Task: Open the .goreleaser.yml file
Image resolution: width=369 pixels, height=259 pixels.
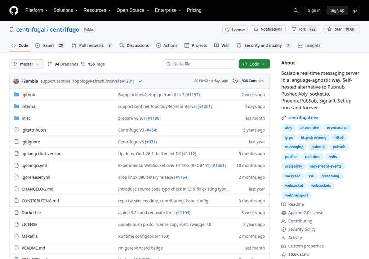Action: click(x=36, y=177)
